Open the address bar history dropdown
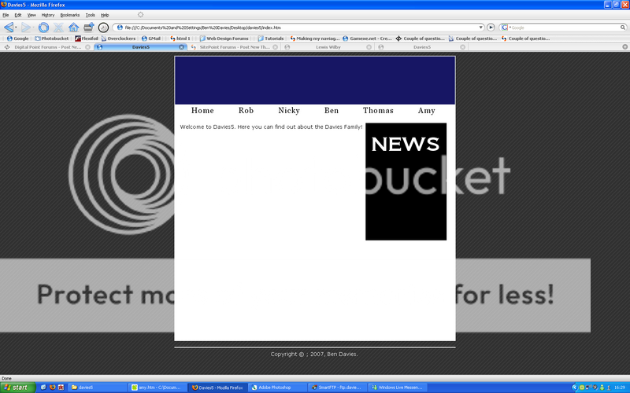Screen dimensions: 630x393 pos(480,28)
